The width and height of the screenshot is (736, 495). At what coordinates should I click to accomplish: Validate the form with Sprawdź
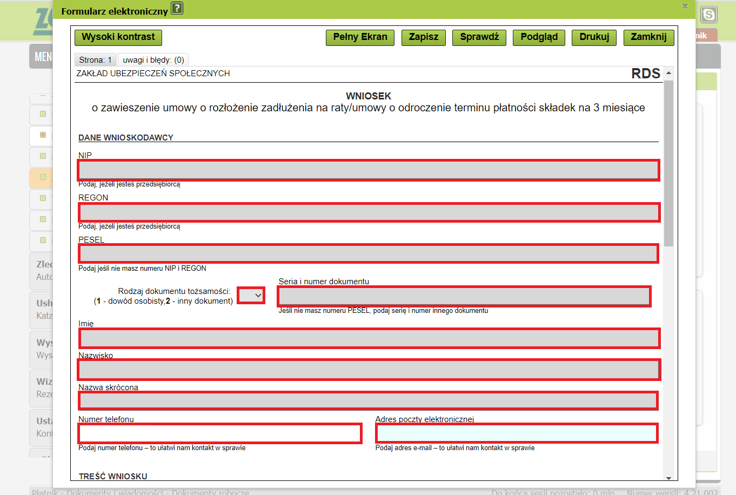479,37
